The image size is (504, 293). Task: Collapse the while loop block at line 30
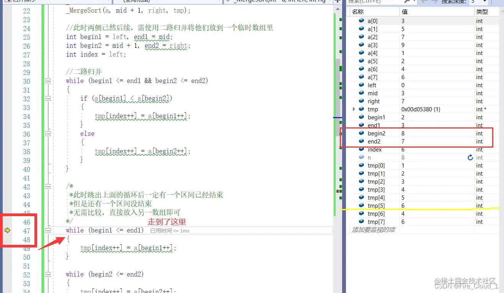tap(48, 81)
